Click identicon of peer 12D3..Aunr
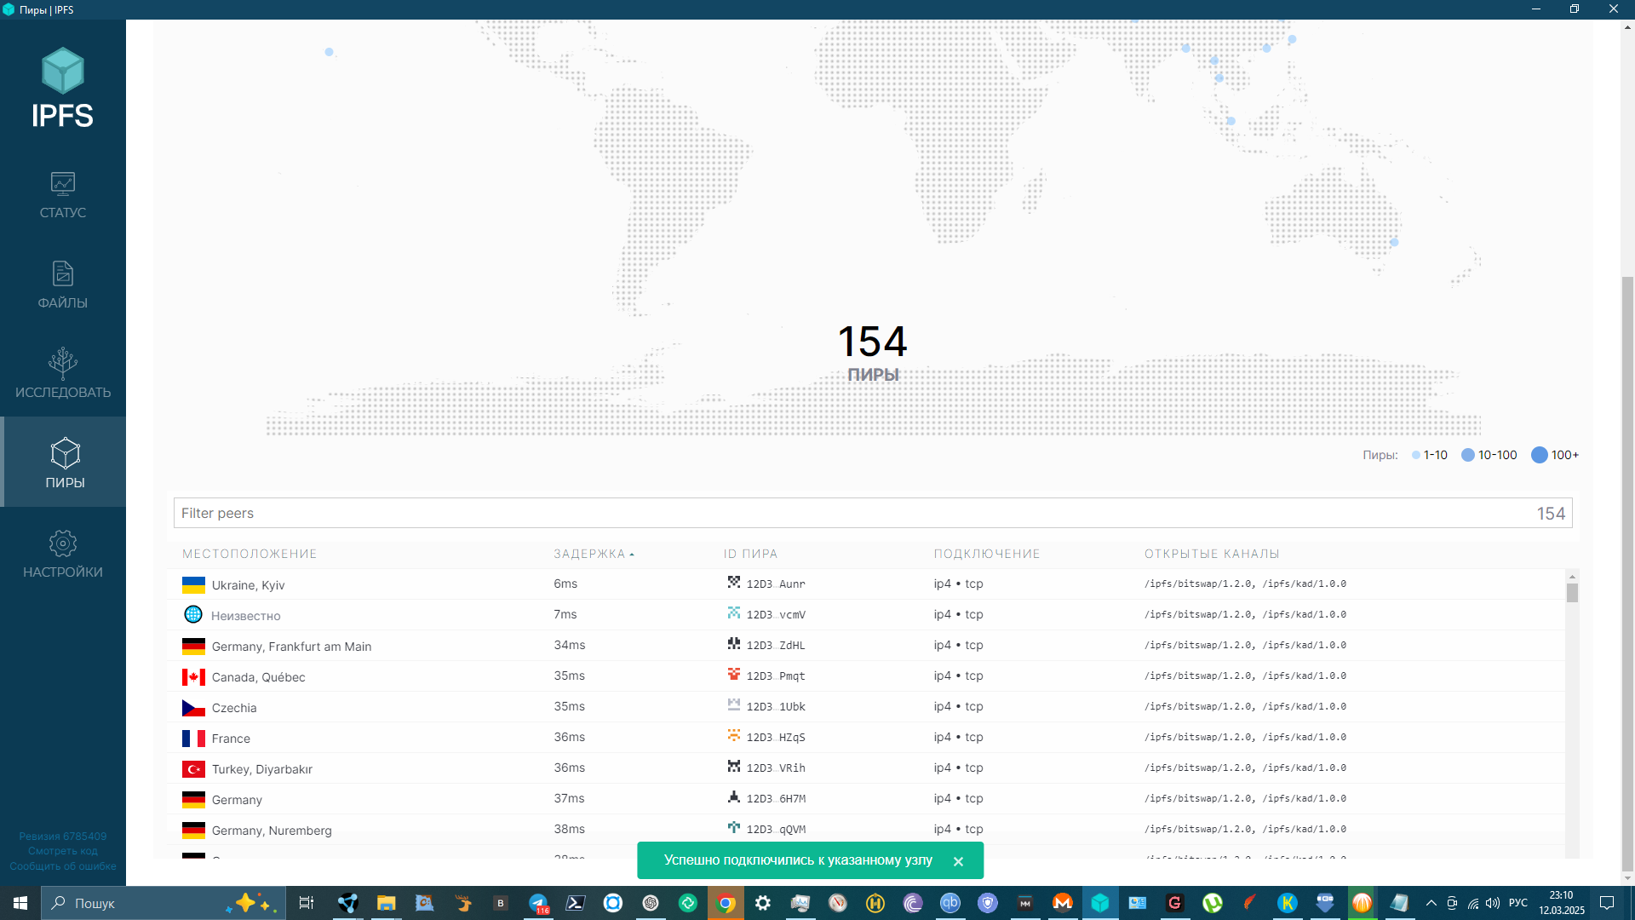1635x920 pixels. click(734, 582)
